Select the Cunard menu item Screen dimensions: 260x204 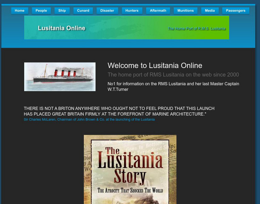[83, 11]
